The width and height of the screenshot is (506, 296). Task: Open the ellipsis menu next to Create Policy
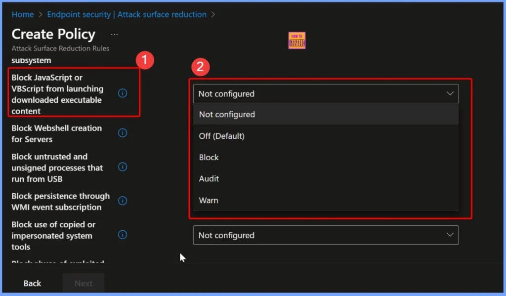click(115, 35)
